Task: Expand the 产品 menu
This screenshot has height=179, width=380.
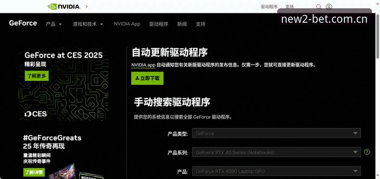Action: tap(54, 24)
